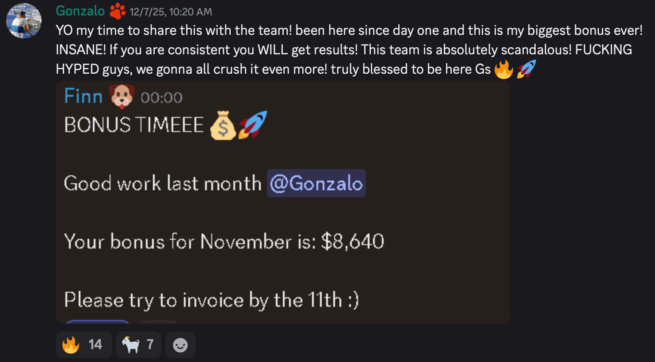Click the red paw print role icon
Viewport: 655px width, 362px height.
pos(118,11)
